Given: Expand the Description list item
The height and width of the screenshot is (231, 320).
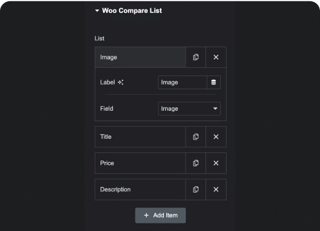Looking at the screenshot, I should pos(140,189).
